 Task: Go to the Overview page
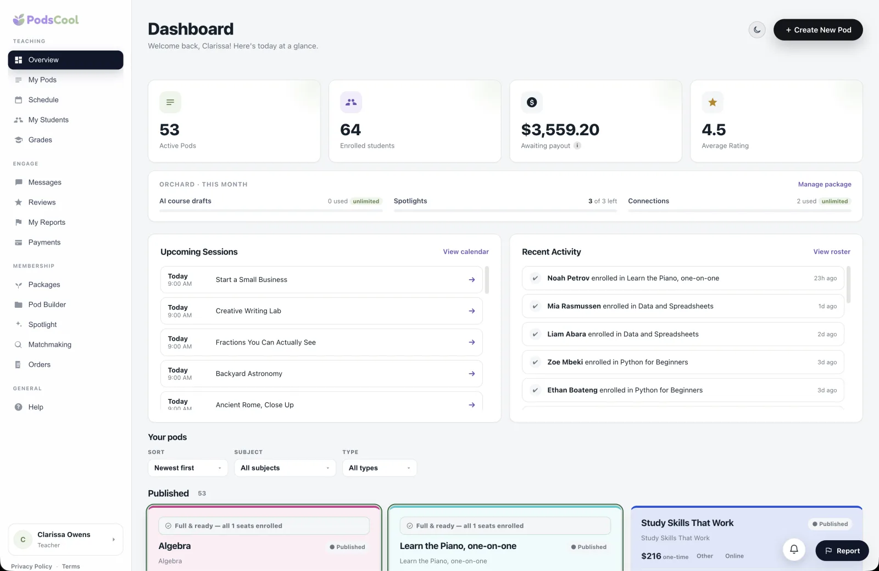[x=65, y=60]
